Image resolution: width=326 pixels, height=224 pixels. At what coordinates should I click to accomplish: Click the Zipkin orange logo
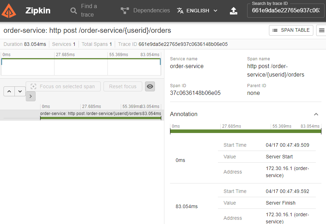tap(9, 11)
